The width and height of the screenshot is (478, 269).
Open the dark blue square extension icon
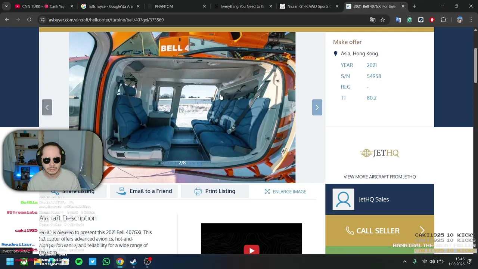click(x=421, y=20)
